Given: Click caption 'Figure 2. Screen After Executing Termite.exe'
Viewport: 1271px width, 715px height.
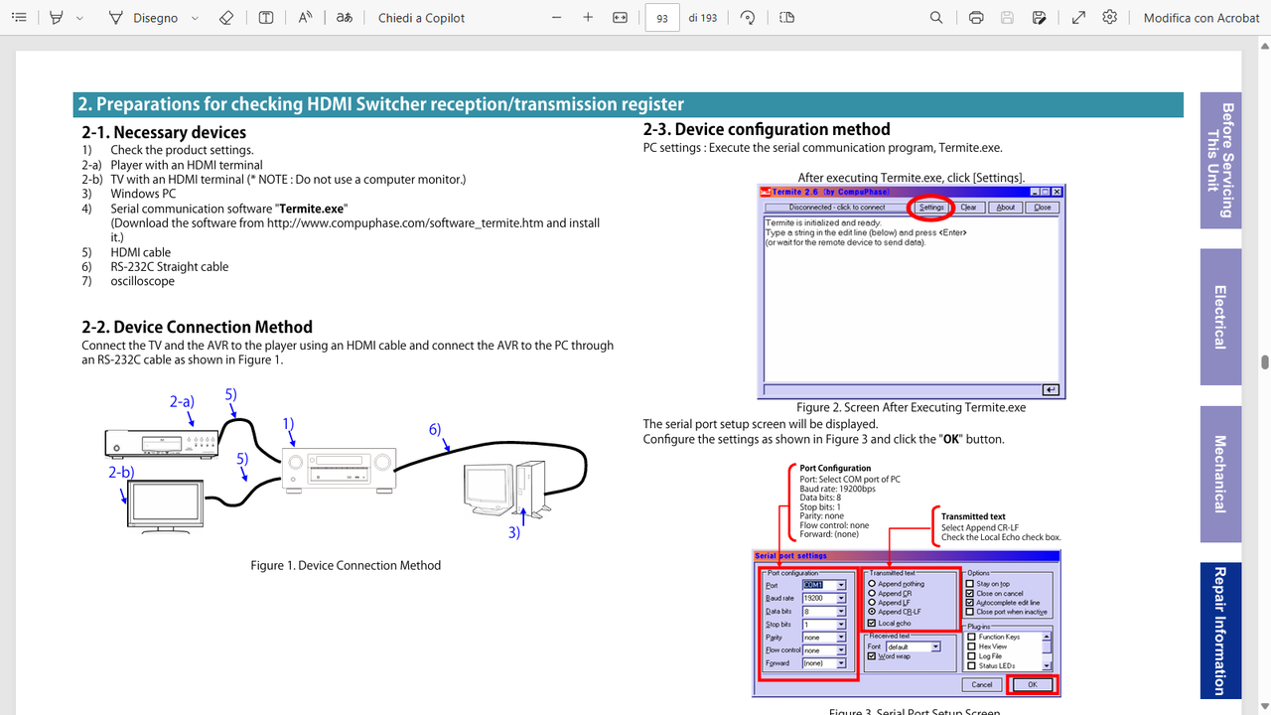Looking at the screenshot, I should (911, 407).
